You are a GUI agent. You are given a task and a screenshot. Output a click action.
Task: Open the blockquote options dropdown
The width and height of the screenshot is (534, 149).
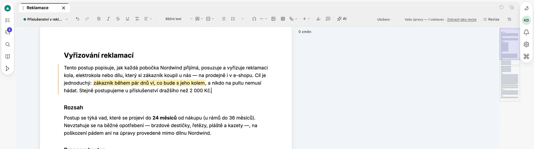[x=199, y=19]
